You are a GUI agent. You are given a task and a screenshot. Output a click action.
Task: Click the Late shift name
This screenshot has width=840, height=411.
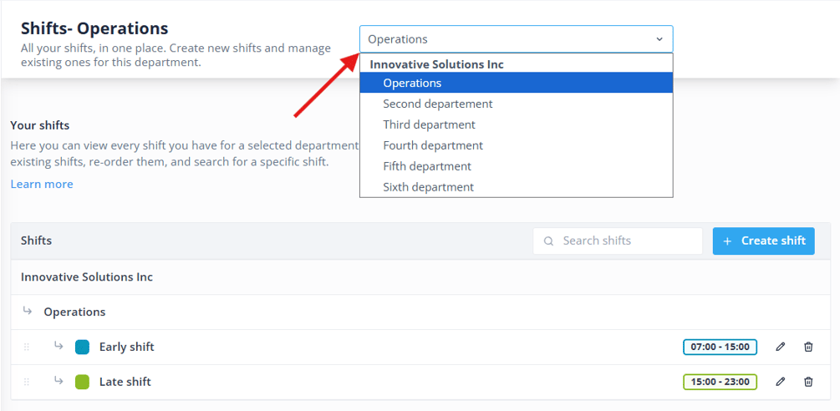point(125,382)
